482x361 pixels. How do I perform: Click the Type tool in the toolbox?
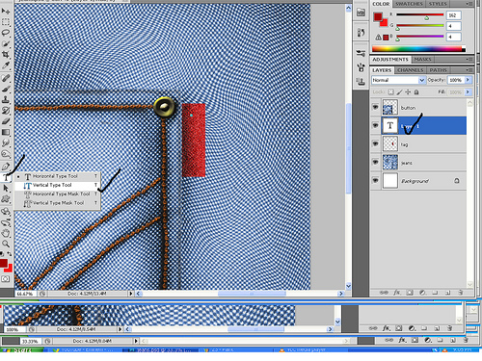tap(6, 177)
